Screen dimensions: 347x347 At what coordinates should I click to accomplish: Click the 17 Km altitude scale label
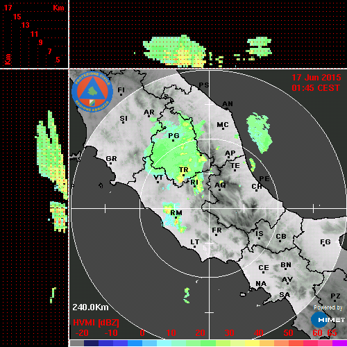[x=8, y=8]
